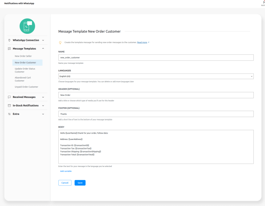Click the In-Stock Notifications box icon
Image resolution: width=265 pixels, height=206 pixels.
pos(9,105)
